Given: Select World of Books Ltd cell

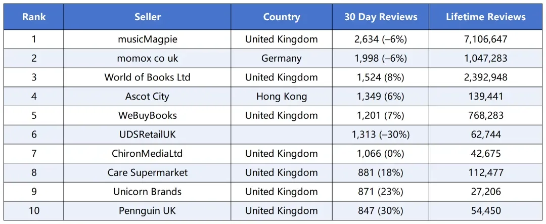Looking at the screenshot, I should pyautogui.click(x=147, y=77).
